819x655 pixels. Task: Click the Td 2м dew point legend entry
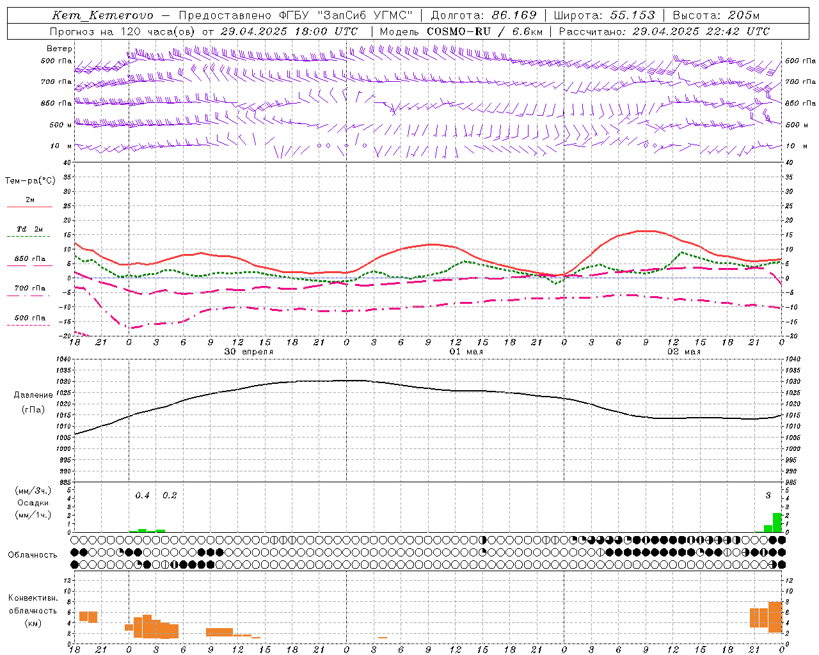pos(30,229)
